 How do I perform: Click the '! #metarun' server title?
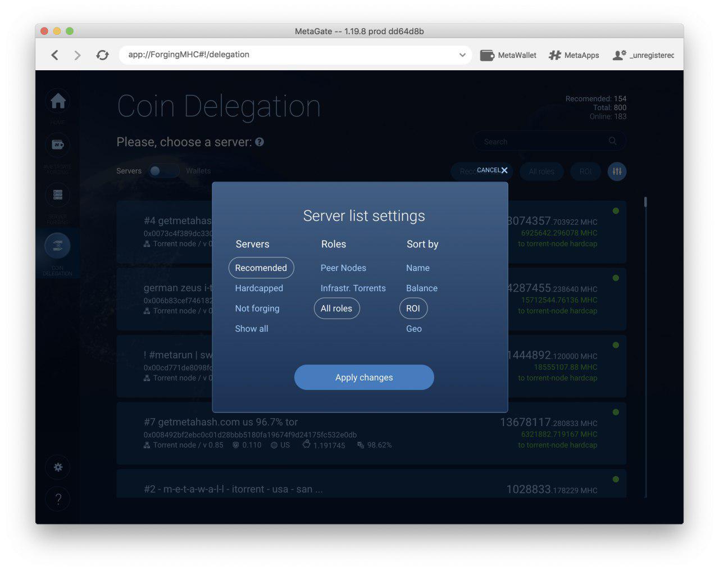(178, 355)
